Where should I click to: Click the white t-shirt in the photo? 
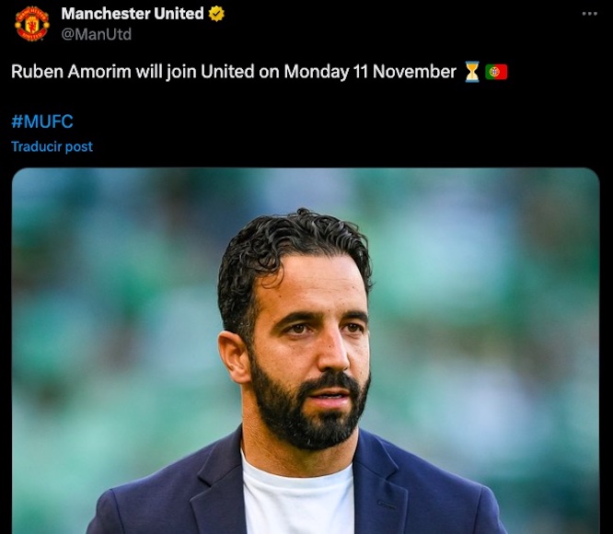click(x=299, y=498)
